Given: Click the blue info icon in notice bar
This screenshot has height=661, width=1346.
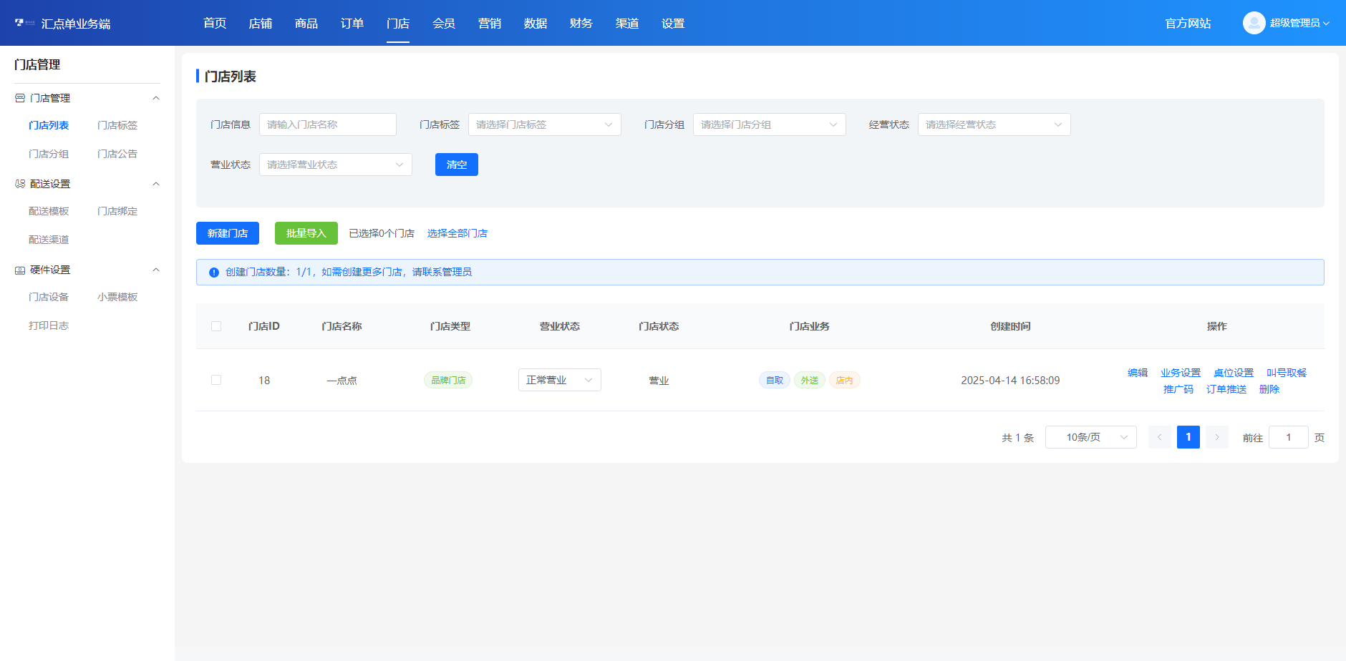Looking at the screenshot, I should (213, 273).
